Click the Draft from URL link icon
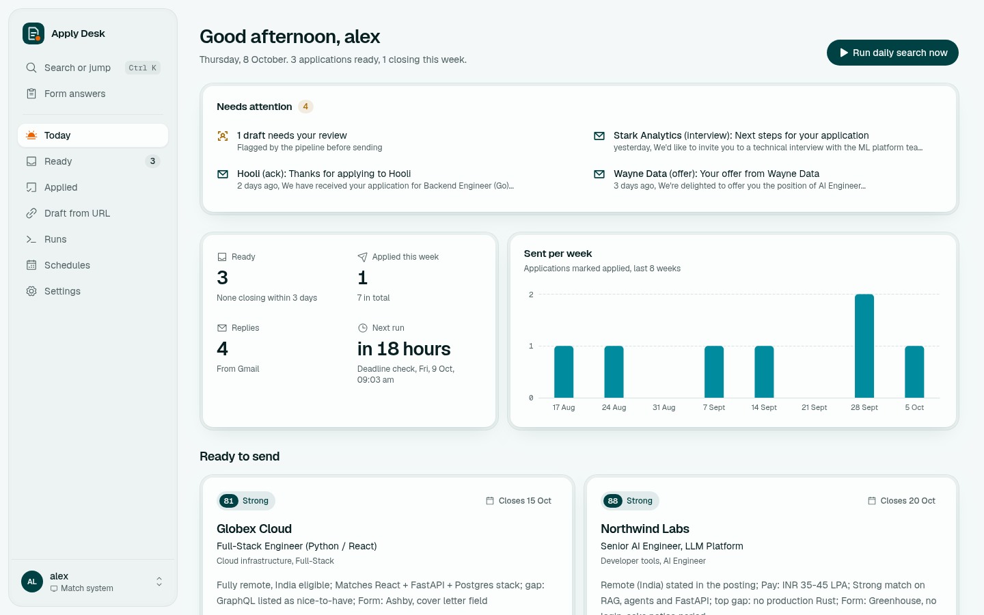 (x=31, y=213)
